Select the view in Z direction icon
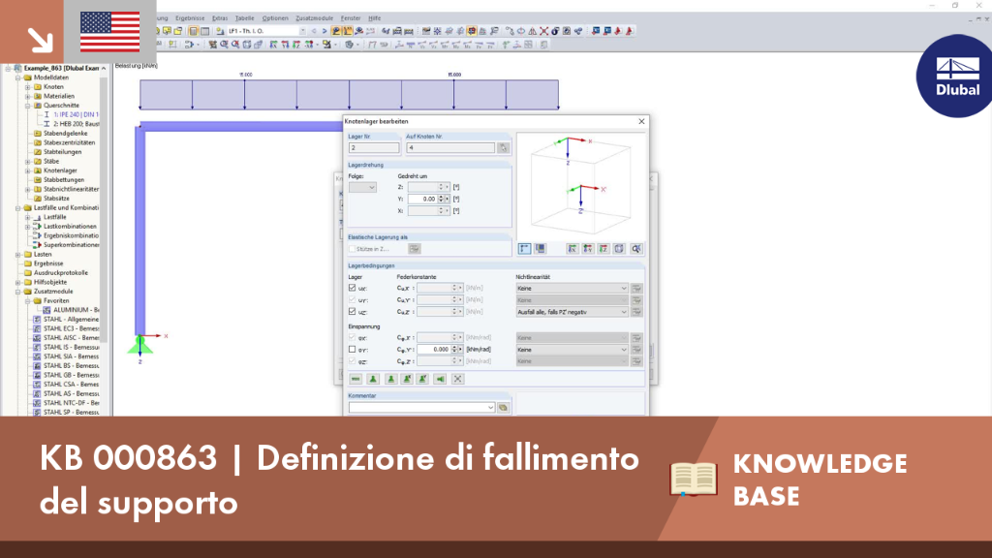 point(604,249)
